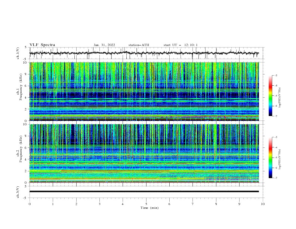Viewport: 296px width, 229px height.
Task: Click inside the ch.2 frequency spectrogram
Action: tap(144, 153)
